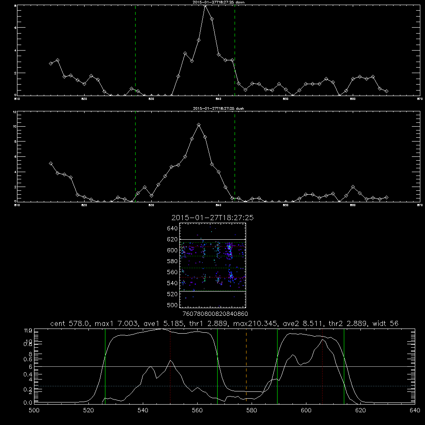Image resolution: width=425 pixels, height=425 pixels.
Task: Click the dawn plot title 2015-01-27T18:27:25
Action: coord(218,2)
